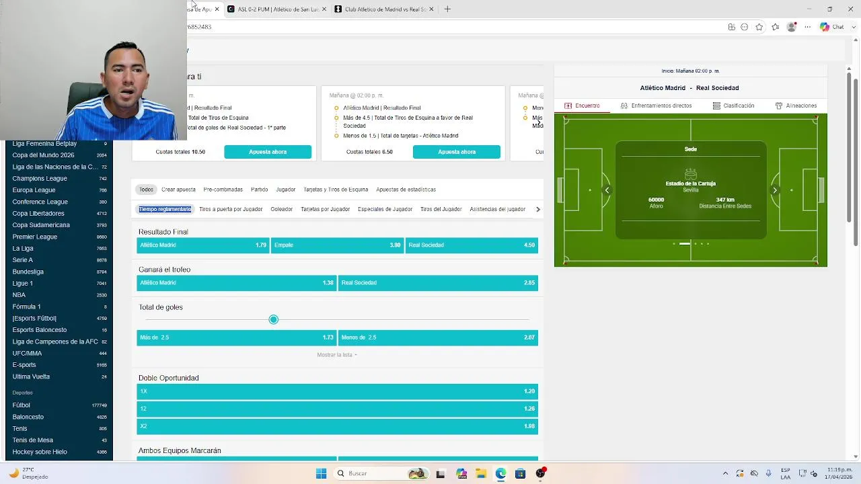Open the weather widget on the taskbar

[x=28, y=473]
